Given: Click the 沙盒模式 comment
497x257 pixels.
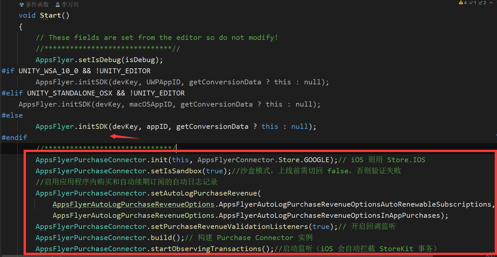Looking at the screenshot, I should (x=316, y=171).
